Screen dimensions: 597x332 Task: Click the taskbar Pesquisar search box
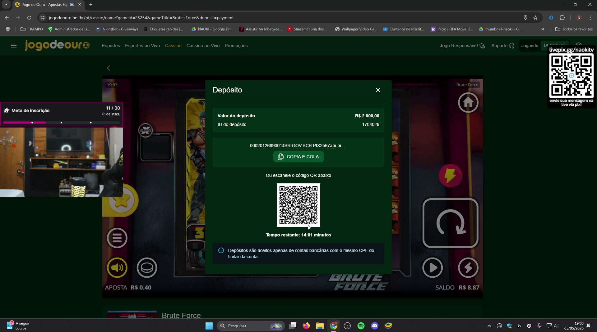click(x=251, y=326)
